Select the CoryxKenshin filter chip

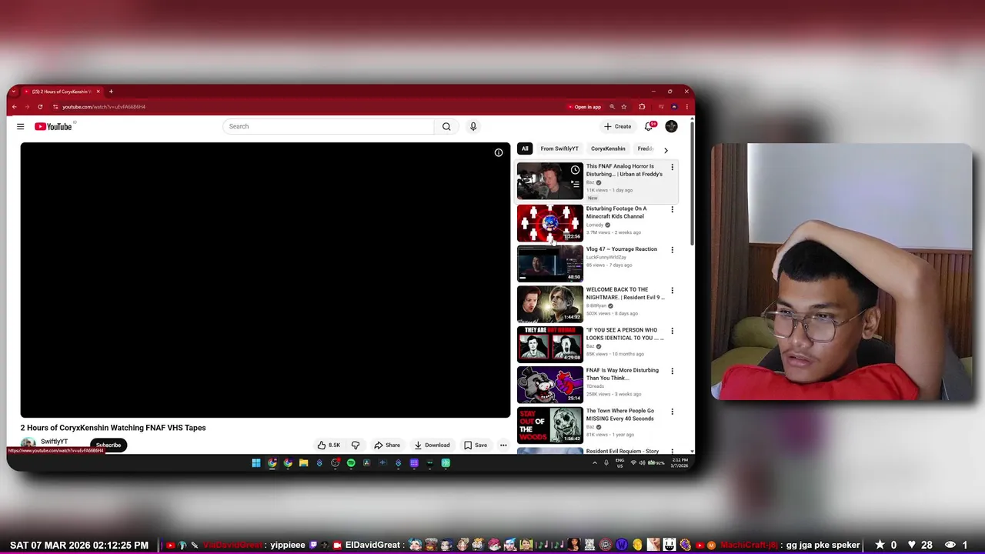point(608,149)
